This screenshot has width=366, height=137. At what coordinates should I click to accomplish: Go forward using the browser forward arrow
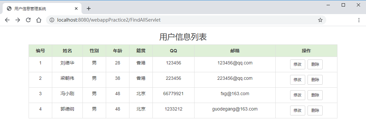click(18, 20)
